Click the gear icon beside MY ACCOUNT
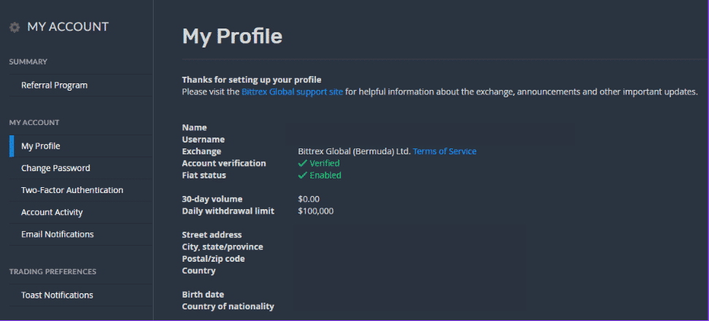Image resolution: width=709 pixels, height=321 pixels. tap(15, 28)
